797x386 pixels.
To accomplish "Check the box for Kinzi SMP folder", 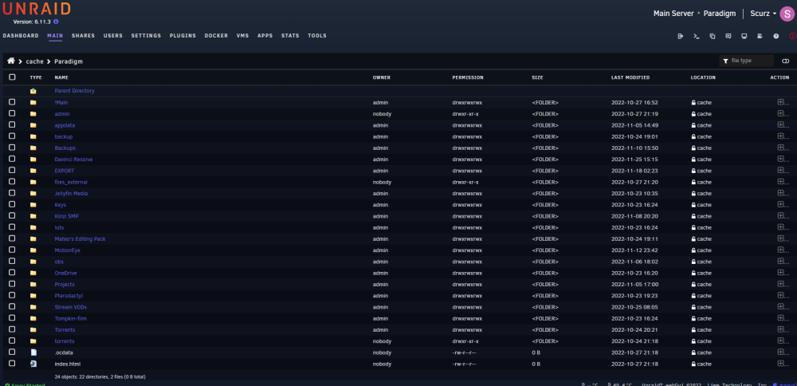I will coord(12,216).
